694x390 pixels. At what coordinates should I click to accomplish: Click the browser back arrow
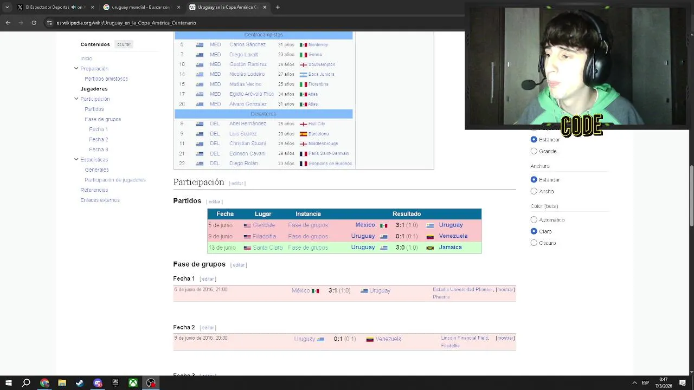tap(8, 23)
